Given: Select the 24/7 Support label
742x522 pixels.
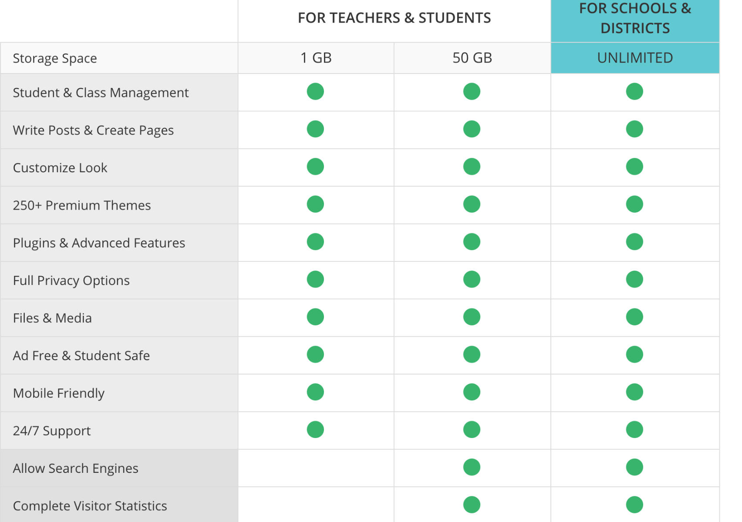Looking at the screenshot, I should click(x=52, y=431).
